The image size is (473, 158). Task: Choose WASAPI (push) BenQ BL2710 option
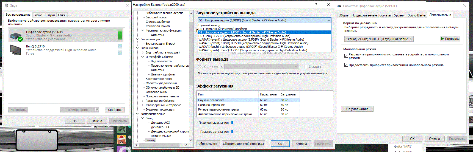click(265, 50)
